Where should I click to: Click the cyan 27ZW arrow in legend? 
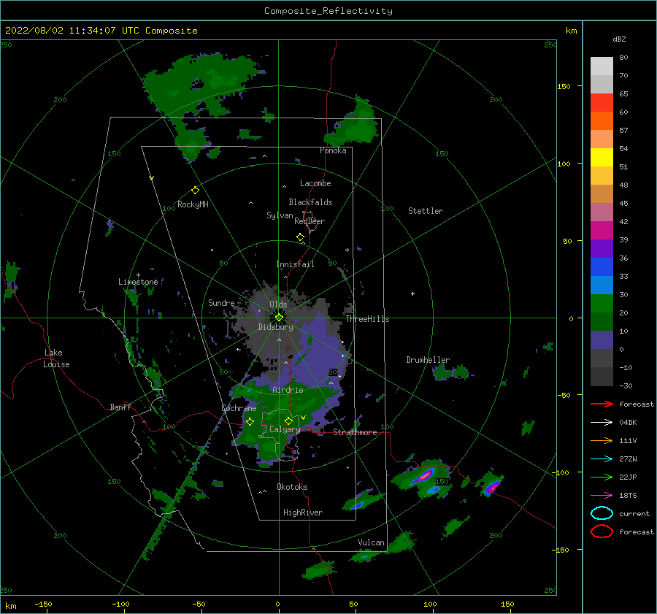click(x=602, y=458)
